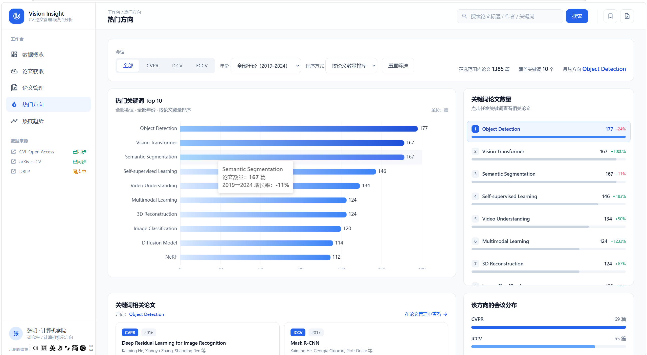Viewport: 647px width, 355px height.
Task: Go to 论文管理 menu item
Action: click(48, 88)
